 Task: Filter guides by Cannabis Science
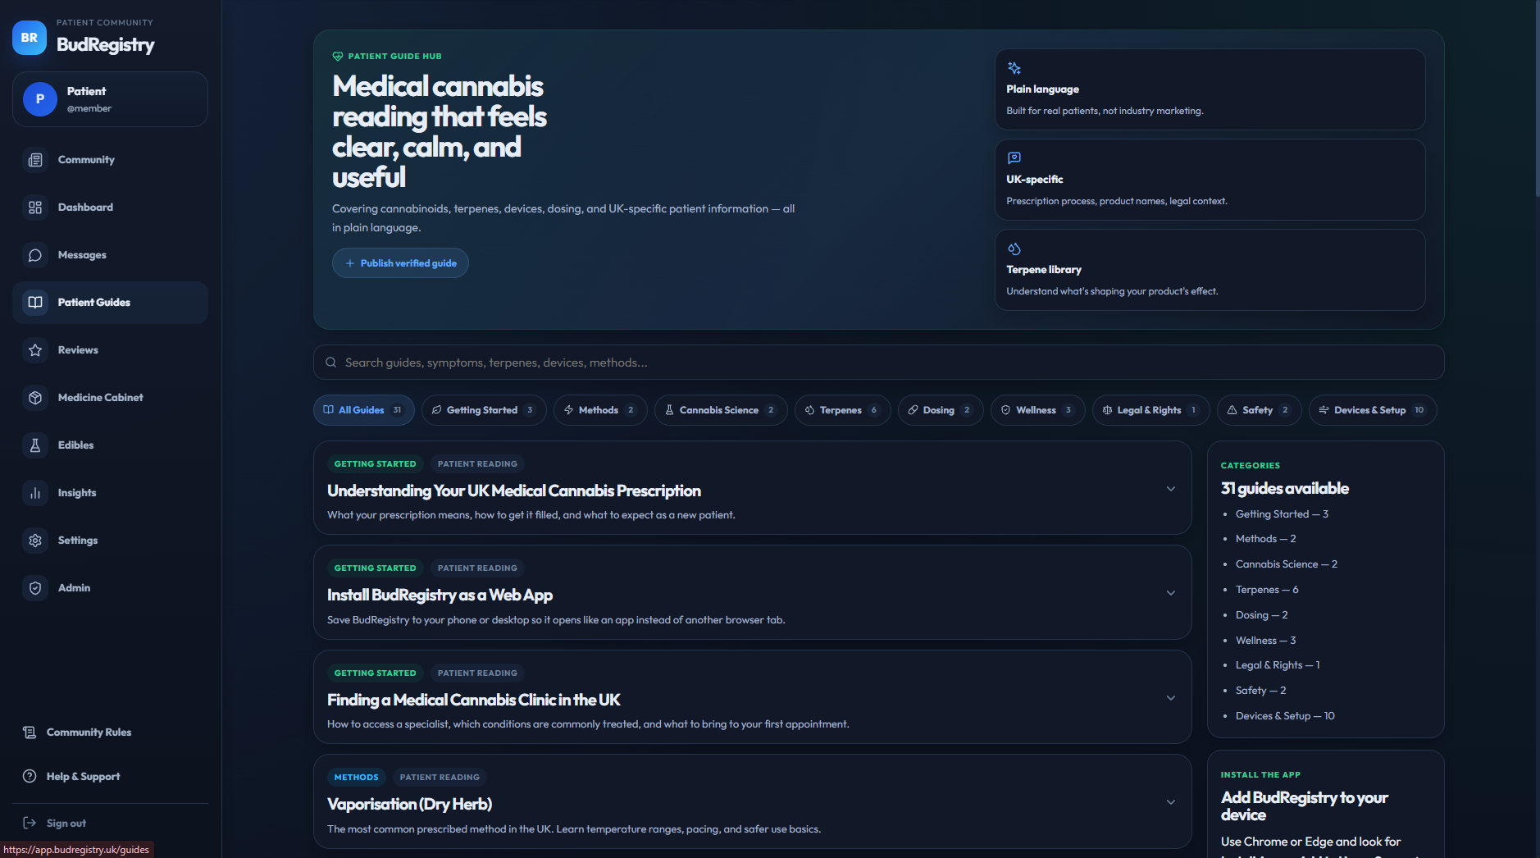coord(721,410)
